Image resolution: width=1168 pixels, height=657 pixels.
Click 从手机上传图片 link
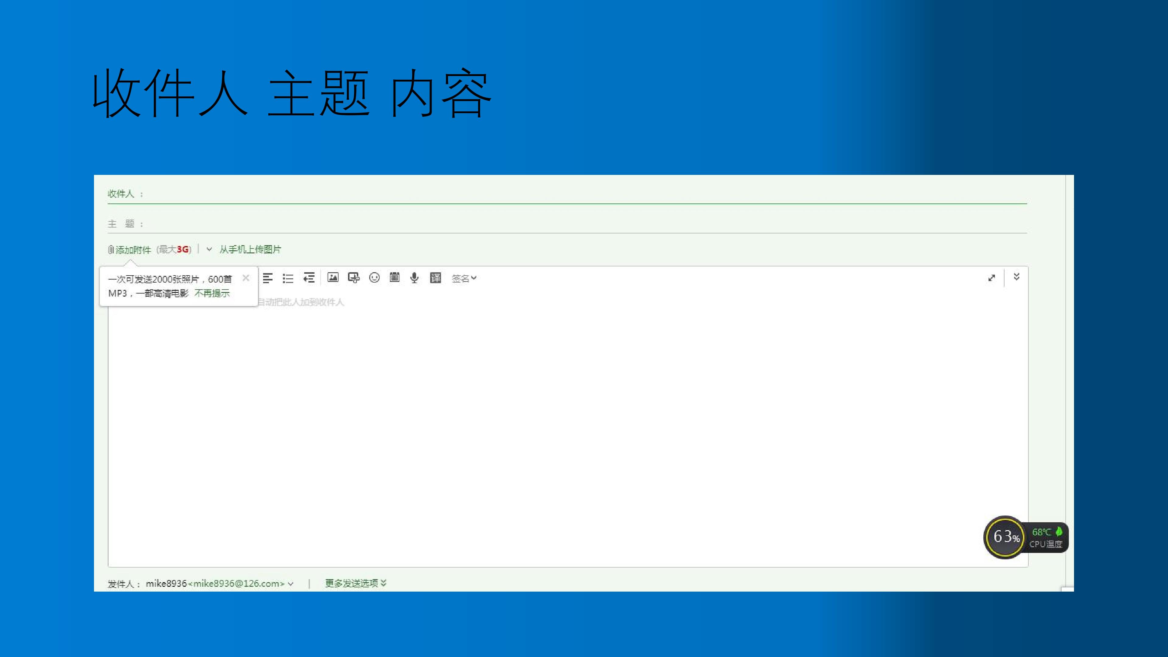(250, 249)
